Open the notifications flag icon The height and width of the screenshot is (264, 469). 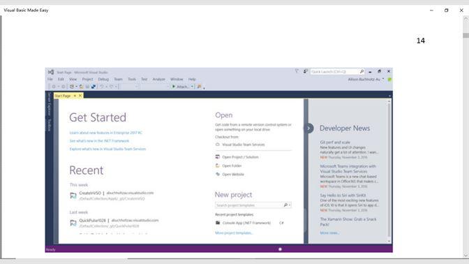pos(297,71)
